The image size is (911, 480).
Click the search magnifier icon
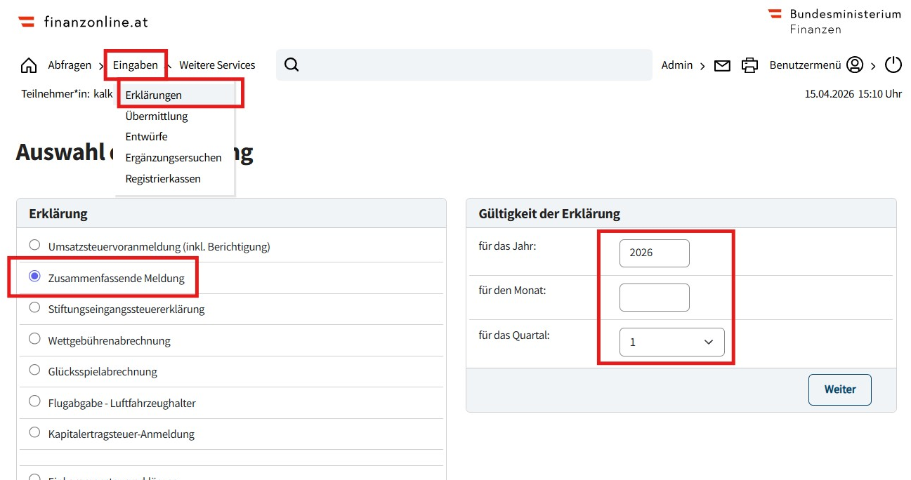point(291,65)
